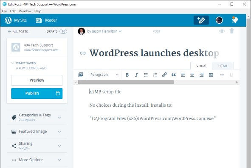Screen dimensions: 251x168
Task: Toggle italic formatting
Action: 136,75
